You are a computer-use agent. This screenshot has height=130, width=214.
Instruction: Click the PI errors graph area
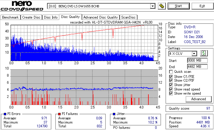(x=84, y=43)
